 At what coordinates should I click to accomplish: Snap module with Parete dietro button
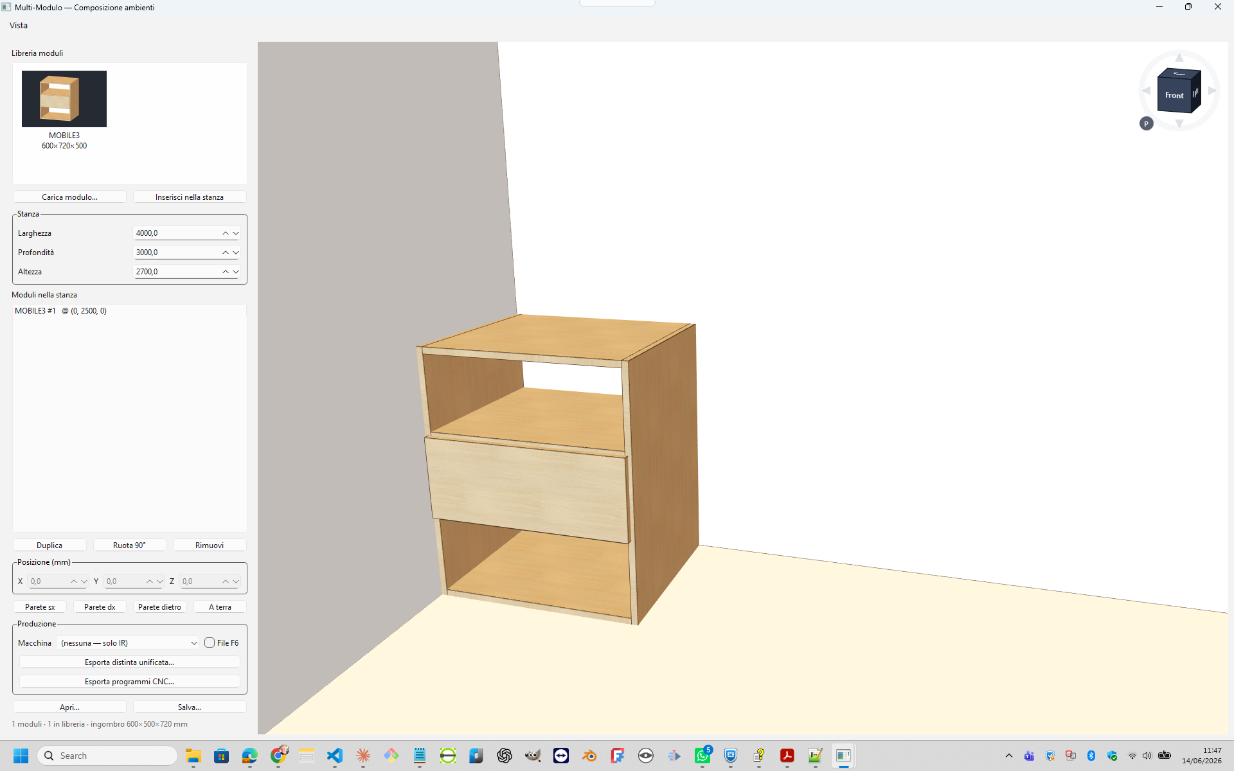click(x=159, y=607)
